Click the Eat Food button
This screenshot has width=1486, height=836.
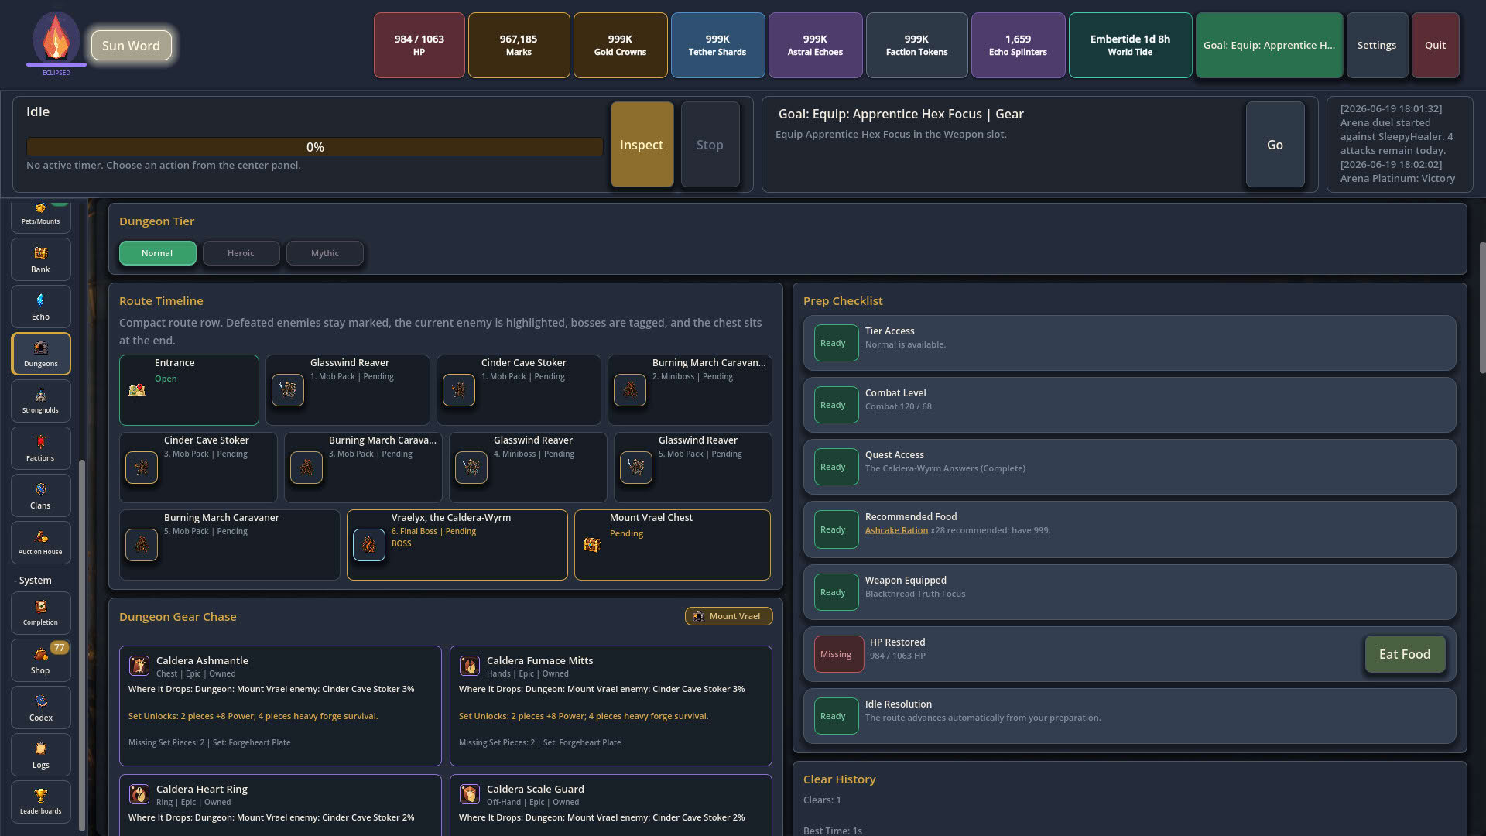pyautogui.click(x=1405, y=654)
